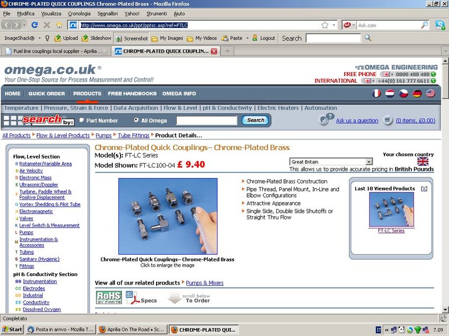Screen dimensions: 449x336
Task: Go to the browser Home icon
Action: point(59,25)
